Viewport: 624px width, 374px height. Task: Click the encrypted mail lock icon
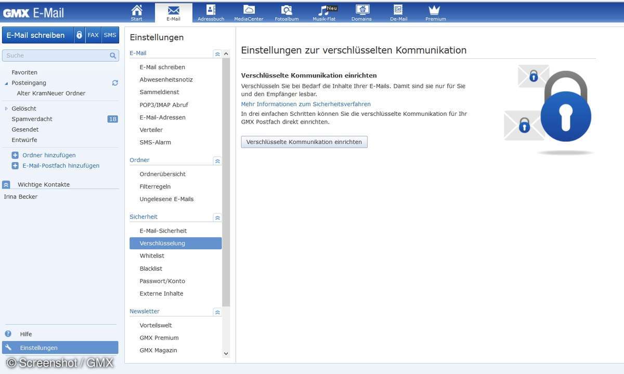tap(79, 35)
